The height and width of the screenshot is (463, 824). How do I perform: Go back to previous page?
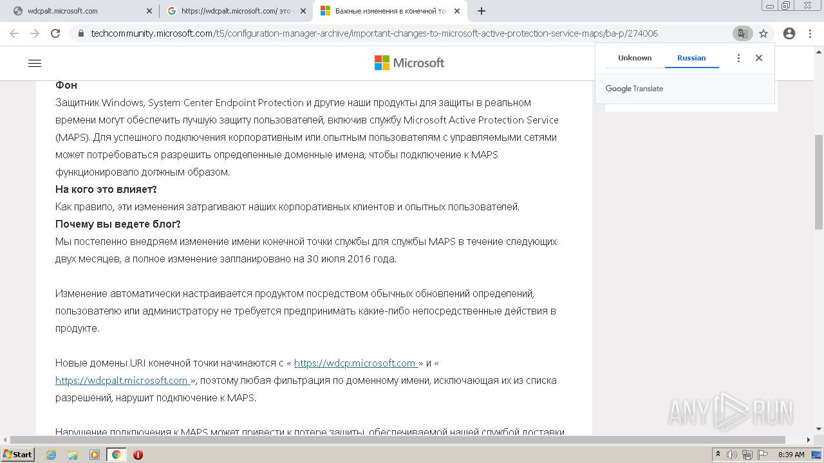click(x=14, y=33)
